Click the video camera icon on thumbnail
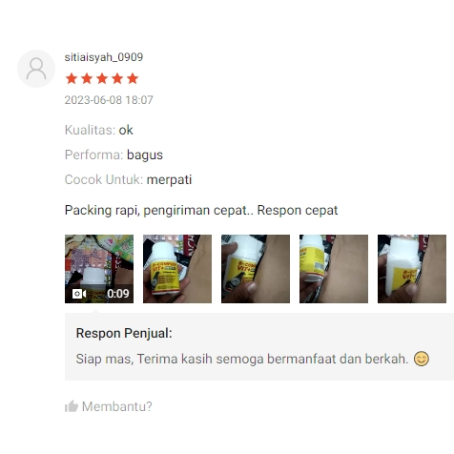This screenshot has width=454, height=454. (79, 294)
